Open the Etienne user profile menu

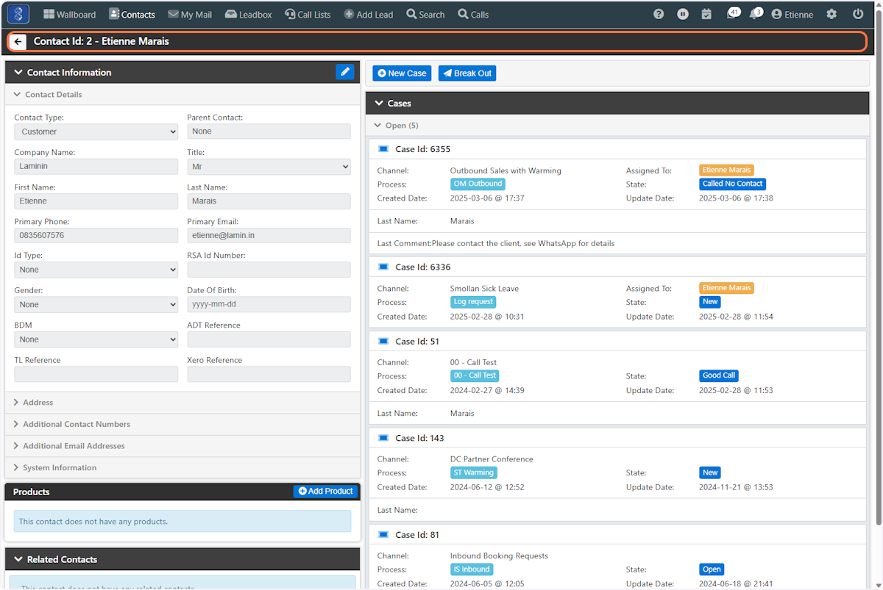pyautogui.click(x=792, y=14)
